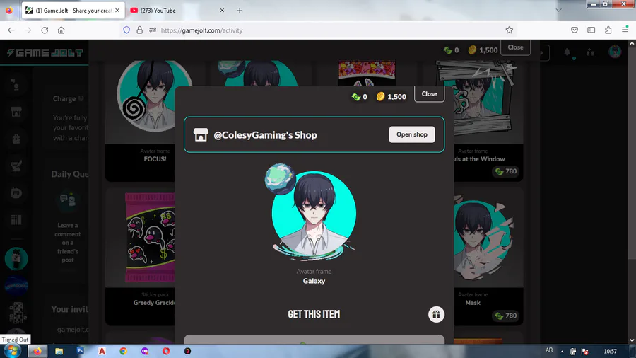The image size is (636, 358).
Task: Open the Greedy Grackle sticker pack card
Action: click(x=140, y=257)
